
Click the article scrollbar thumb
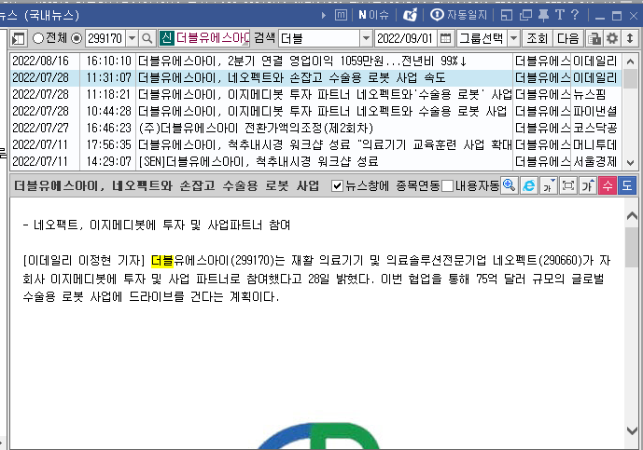click(x=632, y=247)
